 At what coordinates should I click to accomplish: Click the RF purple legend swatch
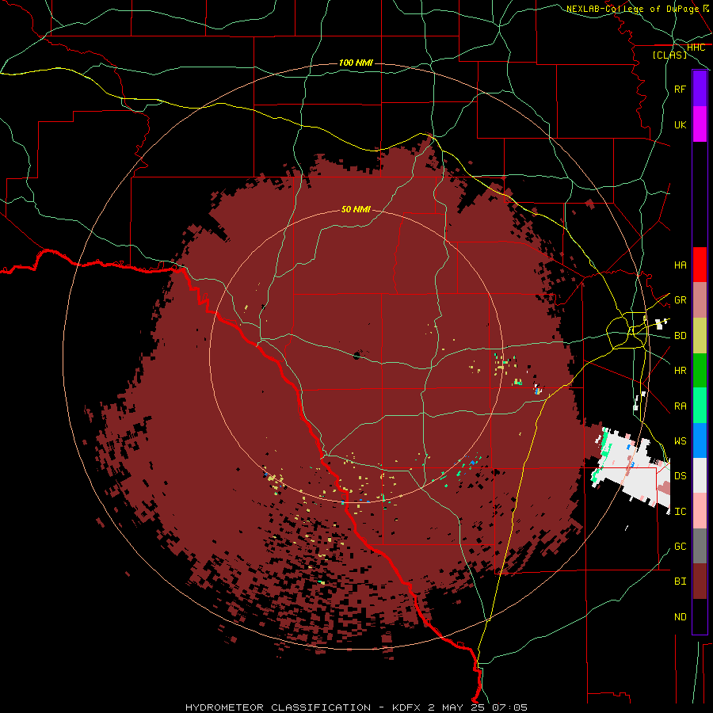(700, 89)
